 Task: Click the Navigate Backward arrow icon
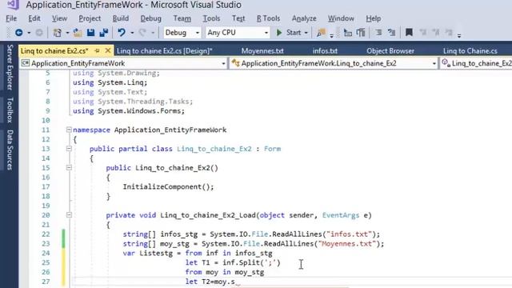[19, 32]
